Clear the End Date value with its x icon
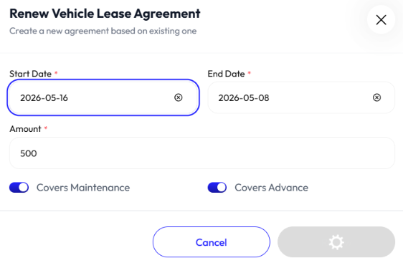 pyautogui.click(x=376, y=97)
